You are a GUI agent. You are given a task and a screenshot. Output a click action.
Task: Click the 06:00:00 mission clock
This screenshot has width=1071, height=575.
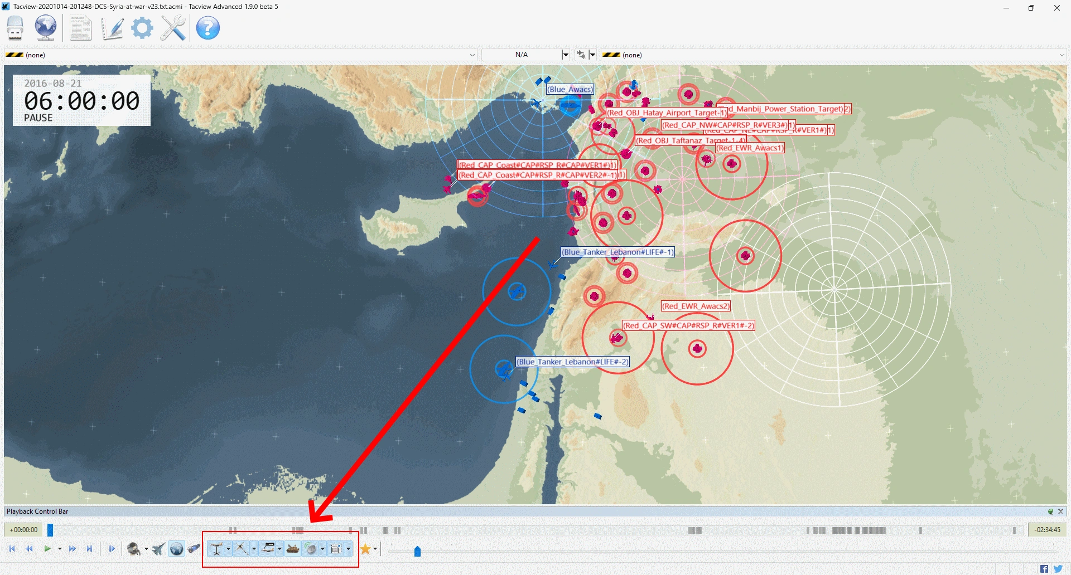tap(81, 101)
